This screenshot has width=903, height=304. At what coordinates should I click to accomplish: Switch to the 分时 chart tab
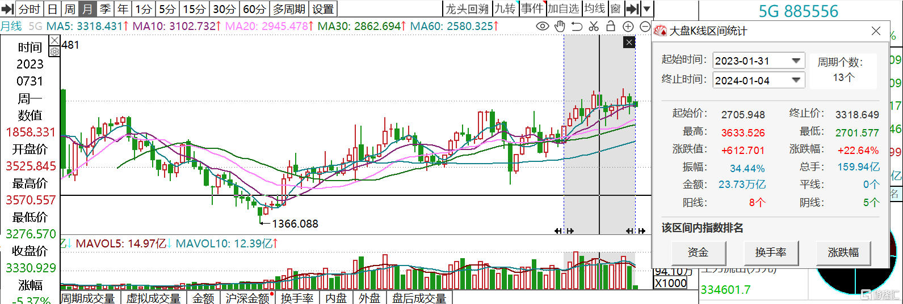(30, 9)
